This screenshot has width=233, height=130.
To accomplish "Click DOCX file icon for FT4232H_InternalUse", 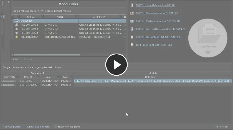I will click(132, 29).
